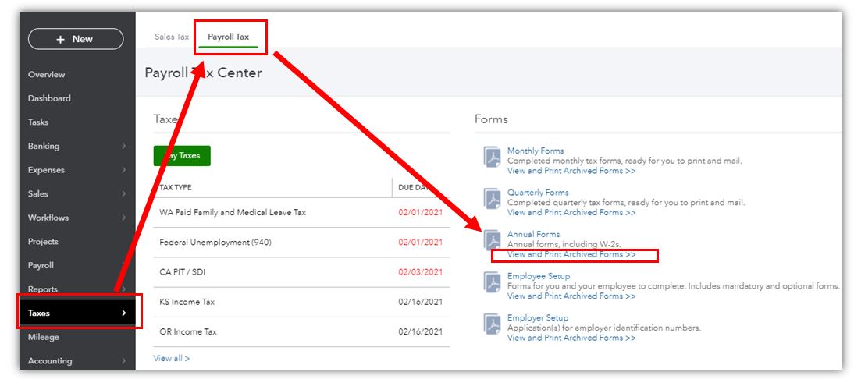Expand the Accounting submenu chevron
The height and width of the screenshot is (379, 854).
tap(124, 361)
